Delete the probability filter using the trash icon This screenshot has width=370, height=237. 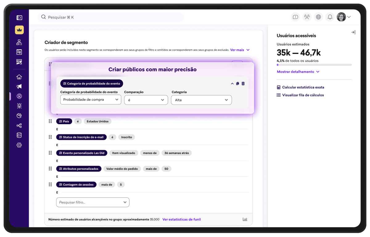tap(243, 83)
